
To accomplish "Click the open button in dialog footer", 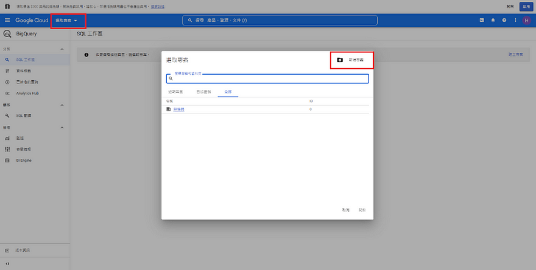I will (x=362, y=210).
